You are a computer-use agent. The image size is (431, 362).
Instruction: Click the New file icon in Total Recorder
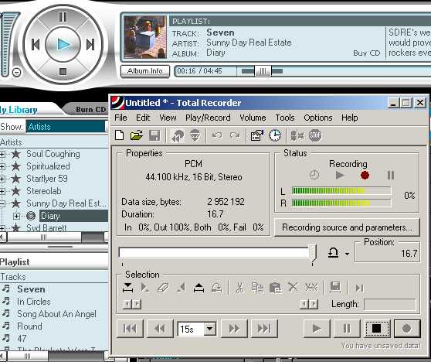tap(120, 135)
